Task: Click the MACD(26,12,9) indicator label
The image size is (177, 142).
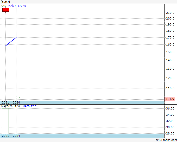Action: coord(10,106)
